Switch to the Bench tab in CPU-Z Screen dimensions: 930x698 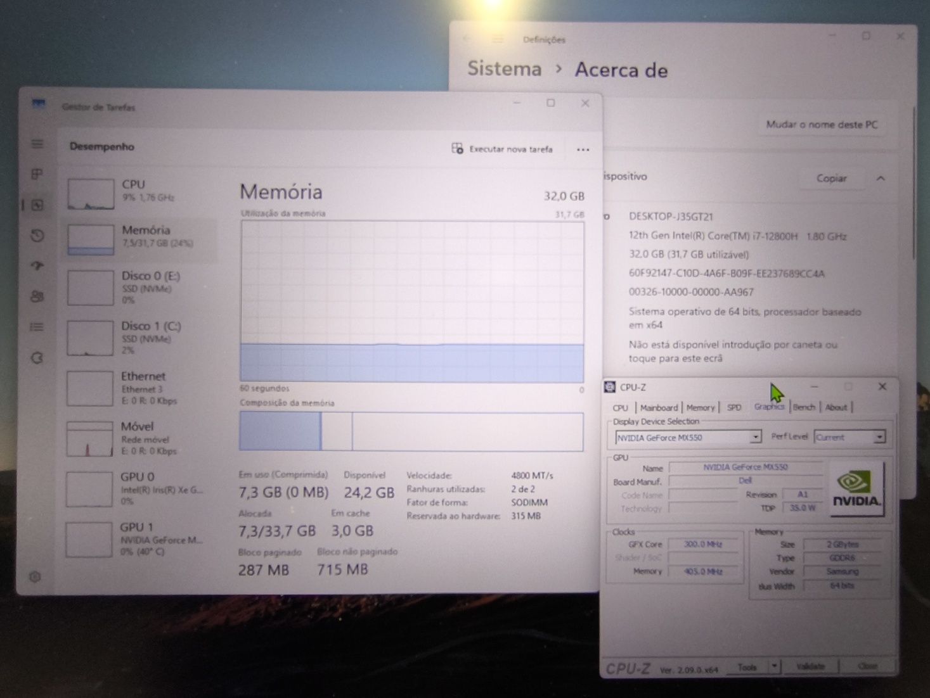[804, 407]
